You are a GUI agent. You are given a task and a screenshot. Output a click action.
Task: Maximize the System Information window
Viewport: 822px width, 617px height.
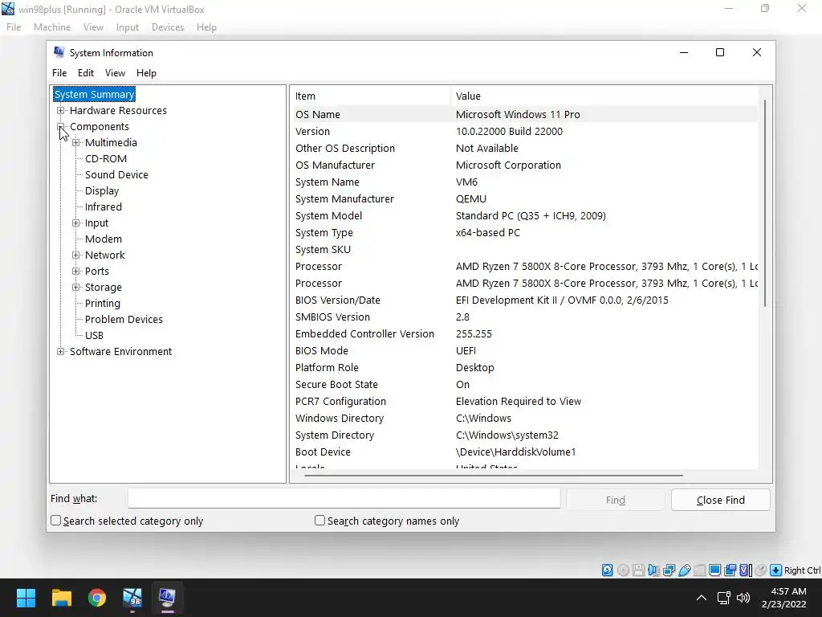pos(720,52)
